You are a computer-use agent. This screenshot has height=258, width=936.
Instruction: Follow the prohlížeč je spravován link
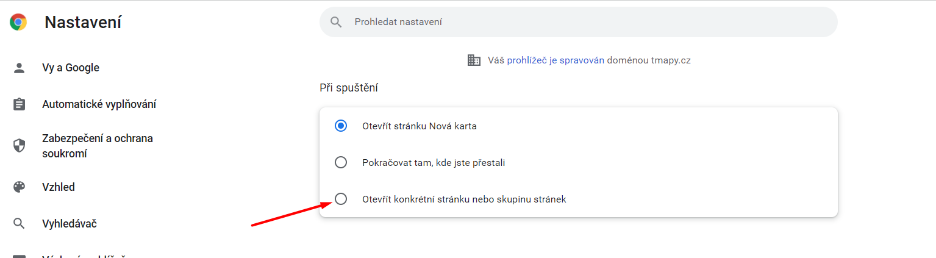(556, 60)
